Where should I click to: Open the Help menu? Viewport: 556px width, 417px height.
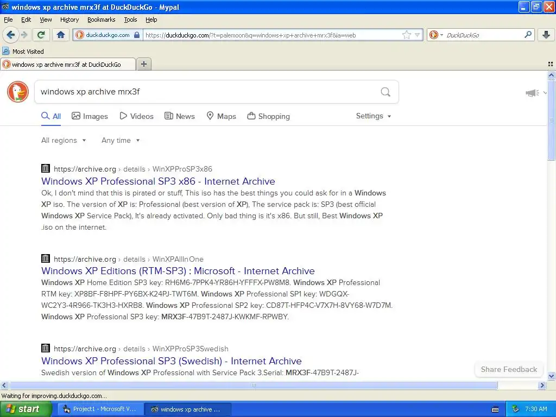(151, 20)
